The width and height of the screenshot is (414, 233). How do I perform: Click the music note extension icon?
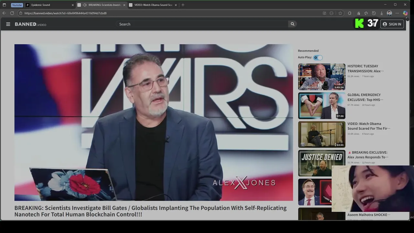click(x=358, y=13)
